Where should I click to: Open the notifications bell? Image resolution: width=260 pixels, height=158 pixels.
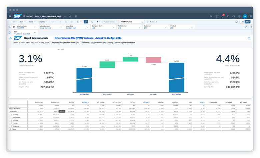(223, 16)
